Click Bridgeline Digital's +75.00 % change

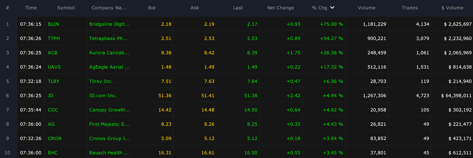331,24
